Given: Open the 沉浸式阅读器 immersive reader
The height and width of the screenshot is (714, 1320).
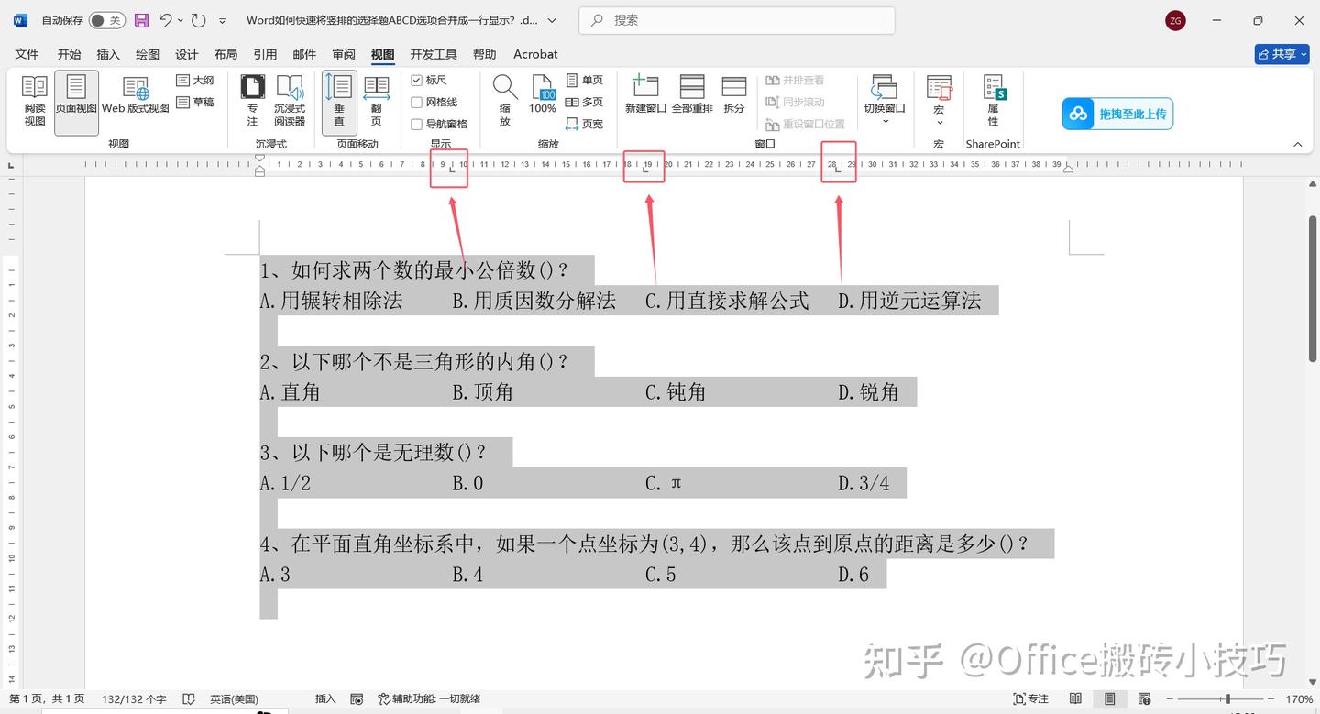Looking at the screenshot, I should [x=290, y=101].
